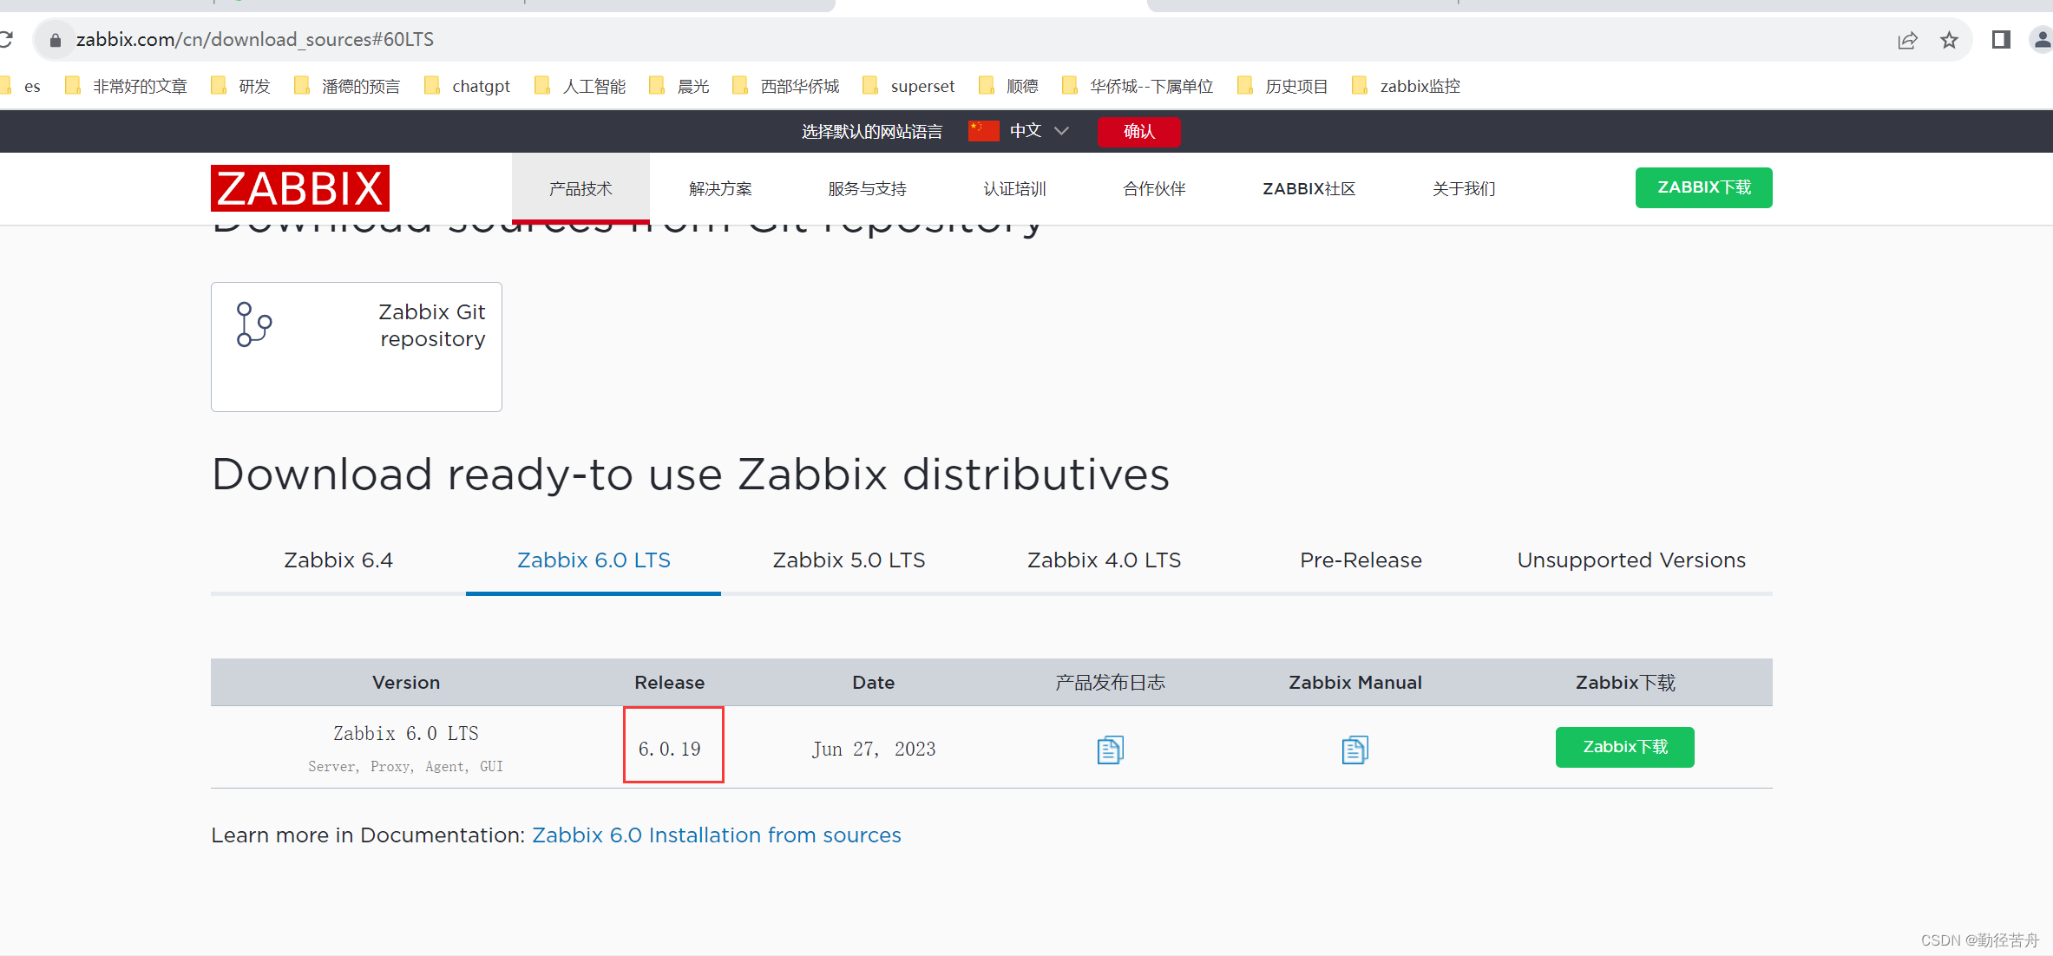Switch to the Pre-Release tab
This screenshot has width=2053, height=956.
tap(1360, 560)
